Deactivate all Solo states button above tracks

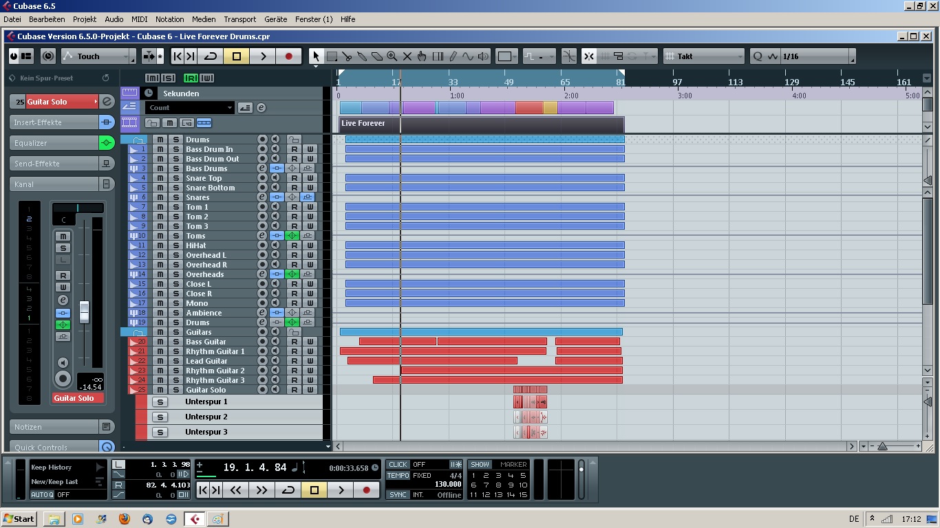point(169,78)
